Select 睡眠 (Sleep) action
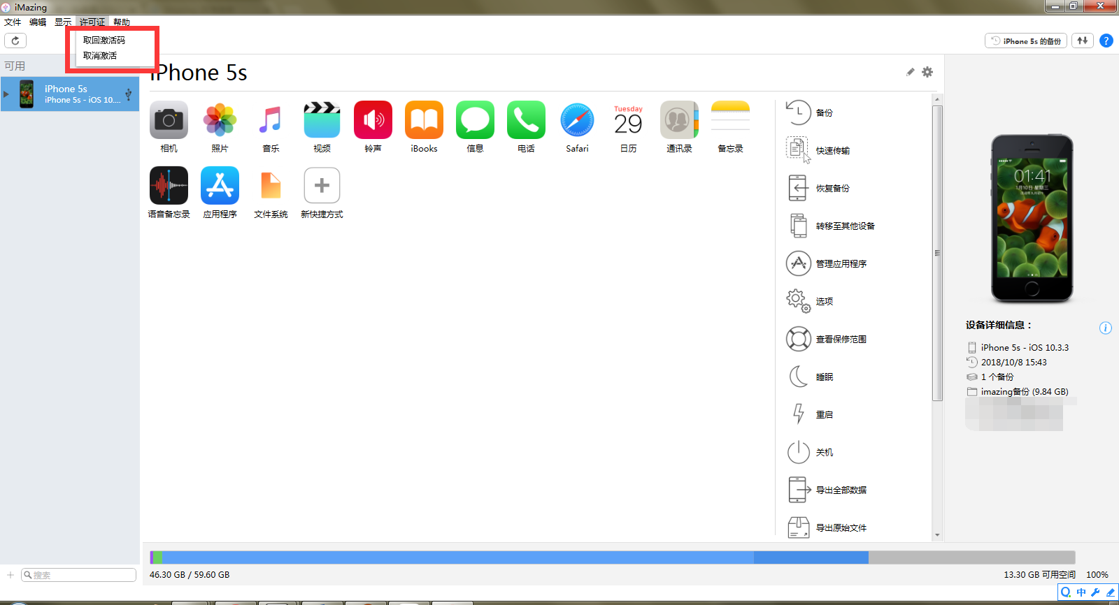Viewport: 1119px width, 605px height. [x=811, y=377]
